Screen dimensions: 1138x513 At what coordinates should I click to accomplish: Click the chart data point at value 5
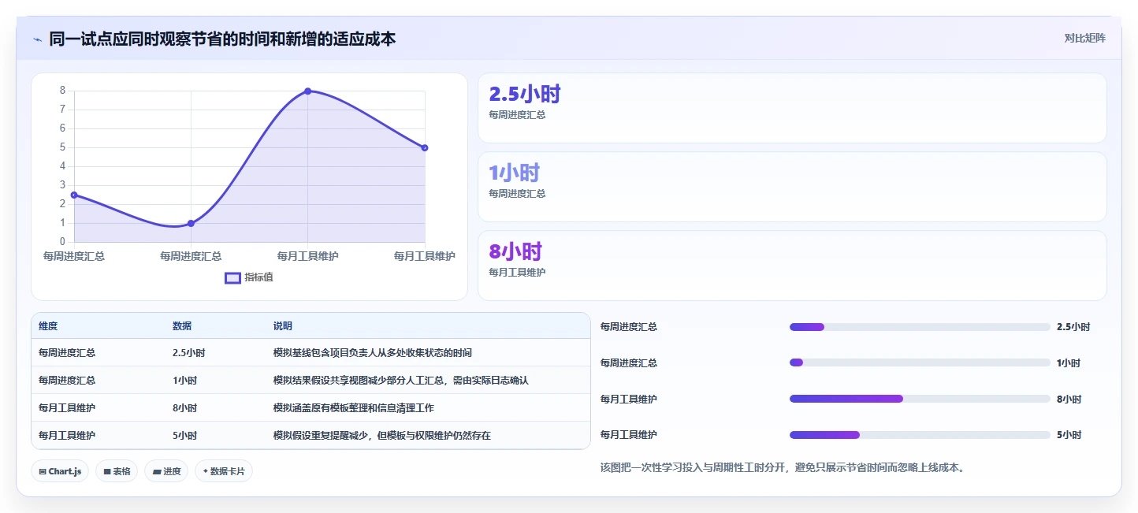click(425, 147)
